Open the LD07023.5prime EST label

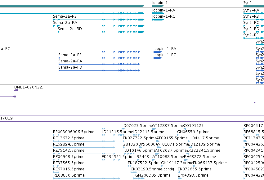tap(137, 126)
